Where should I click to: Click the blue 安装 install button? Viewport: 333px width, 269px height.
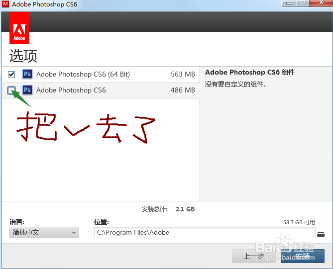[303, 256]
